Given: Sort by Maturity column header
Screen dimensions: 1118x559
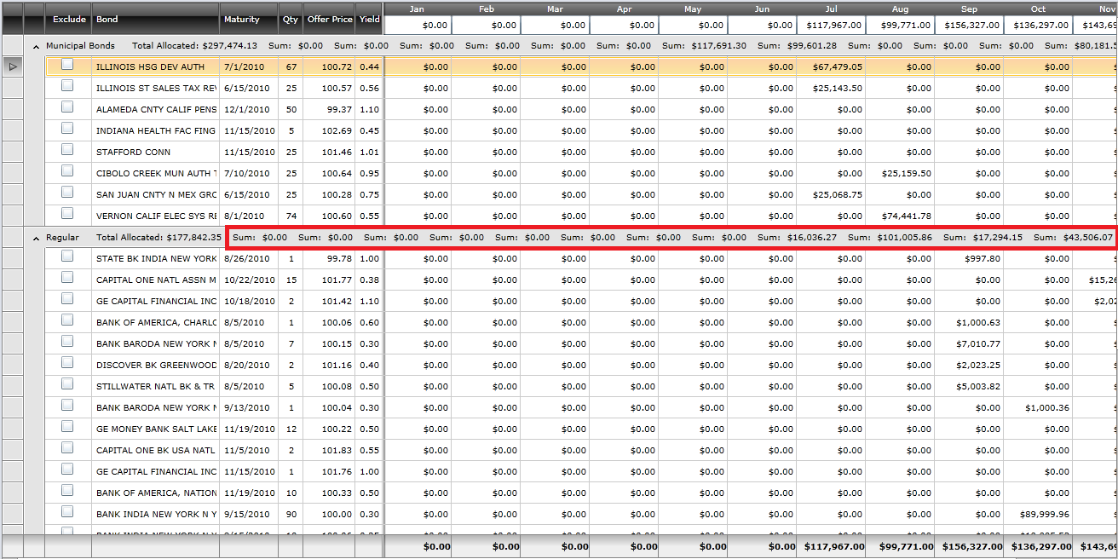Looking at the screenshot, I should click(249, 19).
